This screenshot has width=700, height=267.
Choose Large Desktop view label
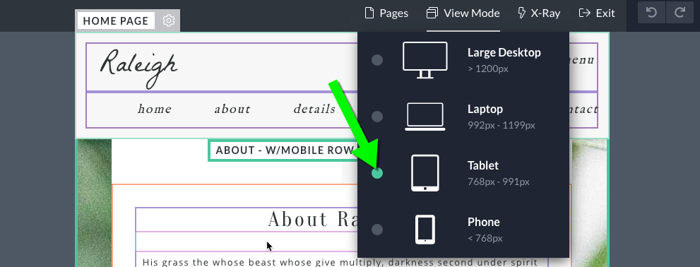[x=504, y=53]
